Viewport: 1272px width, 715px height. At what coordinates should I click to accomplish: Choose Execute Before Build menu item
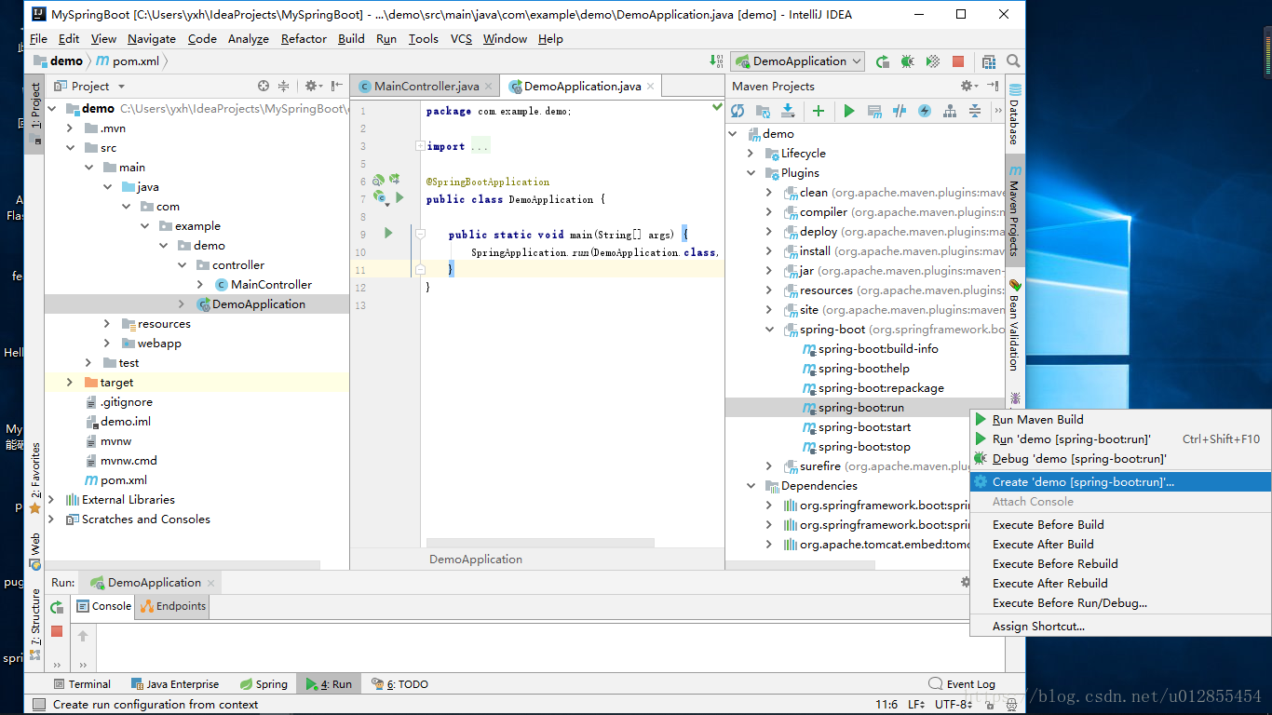coord(1120,525)
